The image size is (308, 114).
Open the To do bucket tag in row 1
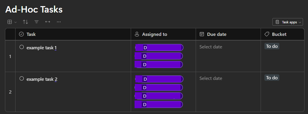click(x=272, y=46)
